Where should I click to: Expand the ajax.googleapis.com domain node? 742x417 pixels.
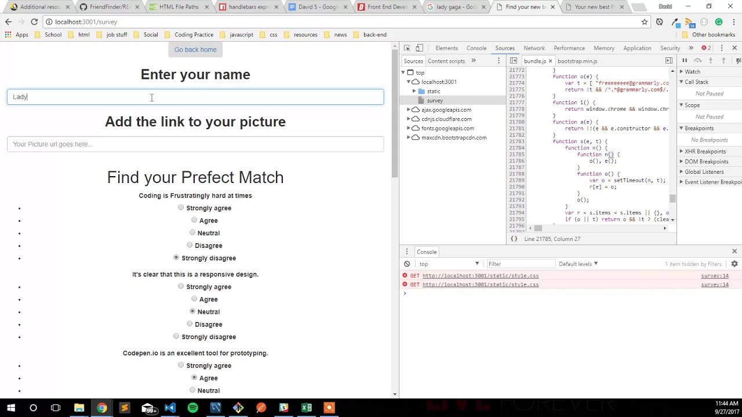(408, 109)
